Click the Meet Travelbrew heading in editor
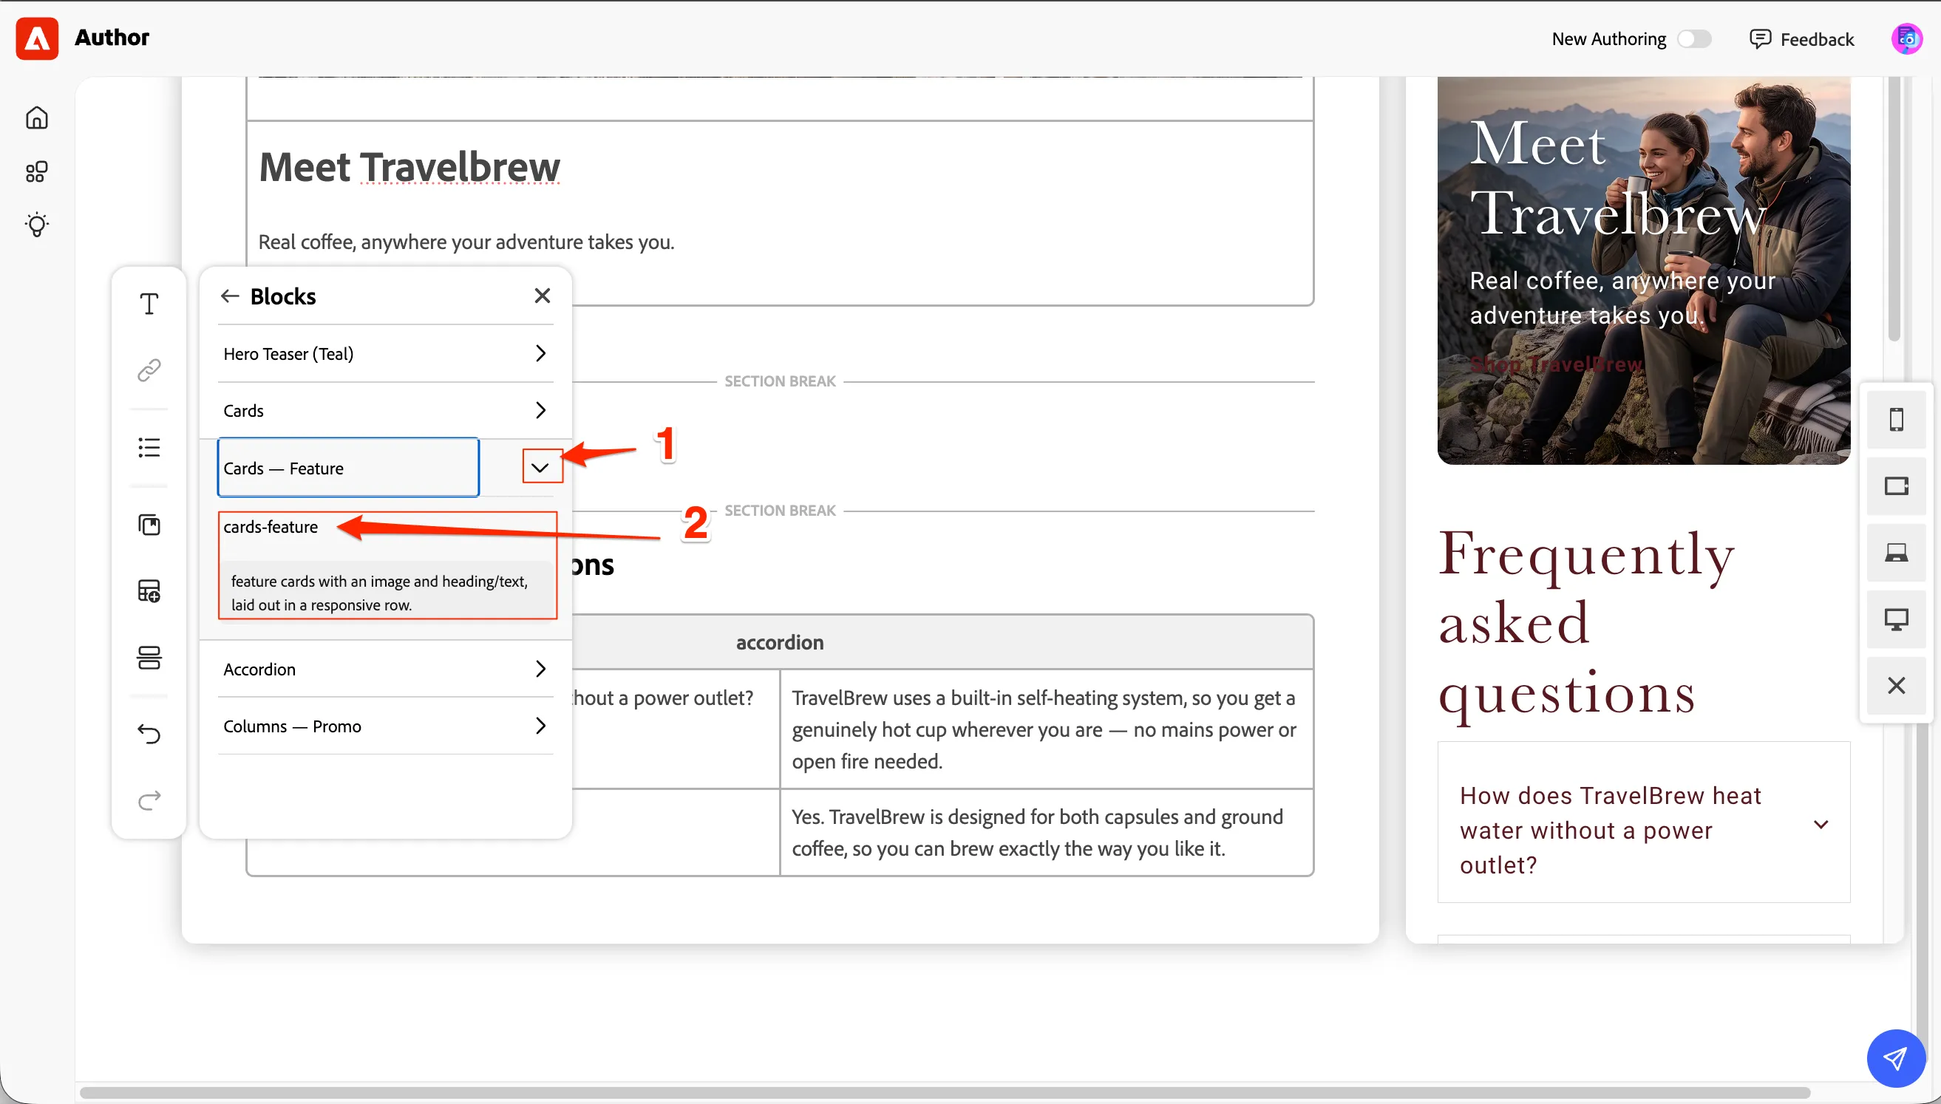Image resolution: width=1941 pixels, height=1104 pixels. point(409,167)
